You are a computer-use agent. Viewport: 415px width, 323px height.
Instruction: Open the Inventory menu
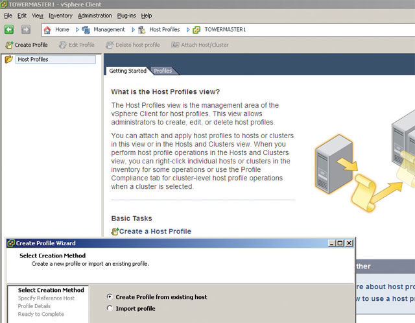60,16
